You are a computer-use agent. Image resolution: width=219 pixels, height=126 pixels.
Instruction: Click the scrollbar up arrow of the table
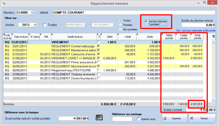214,42
